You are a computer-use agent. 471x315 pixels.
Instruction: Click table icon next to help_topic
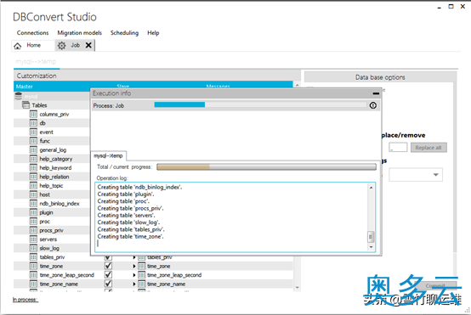click(x=33, y=185)
